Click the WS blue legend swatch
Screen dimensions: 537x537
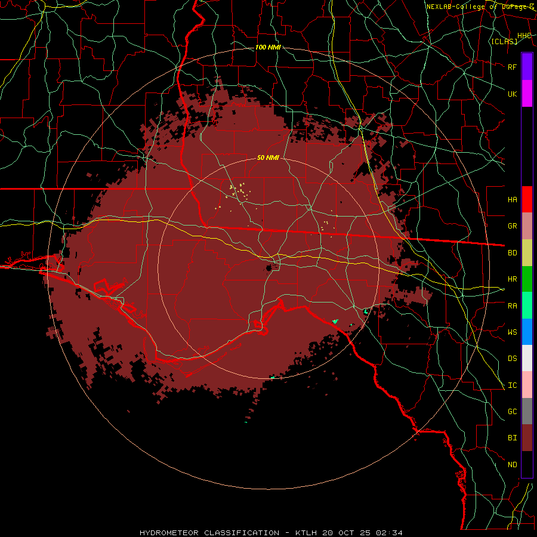pyautogui.click(x=527, y=332)
